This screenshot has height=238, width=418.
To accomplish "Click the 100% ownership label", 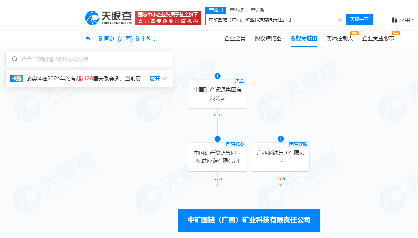I will tap(218, 115).
